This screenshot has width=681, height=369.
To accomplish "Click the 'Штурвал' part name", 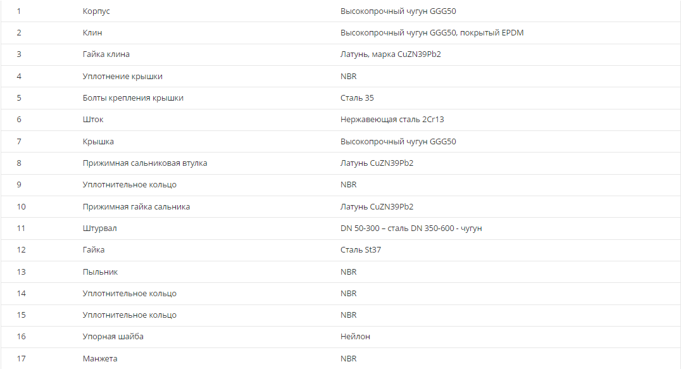I will coord(99,228).
